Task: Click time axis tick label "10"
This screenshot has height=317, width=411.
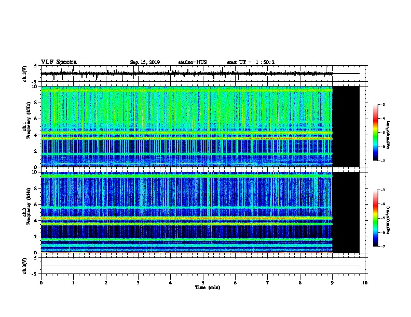Action: click(365, 283)
